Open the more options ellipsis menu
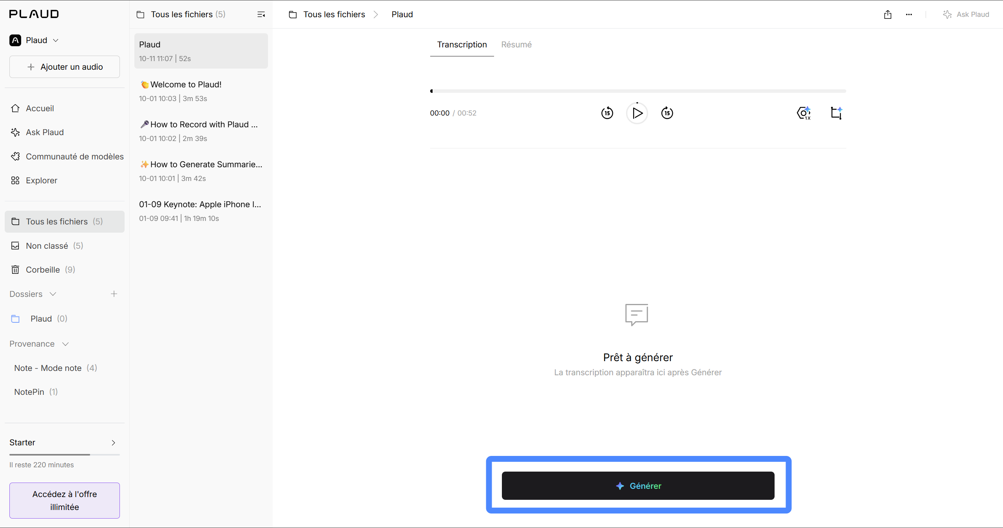This screenshot has width=1003, height=528. click(909, 14)
